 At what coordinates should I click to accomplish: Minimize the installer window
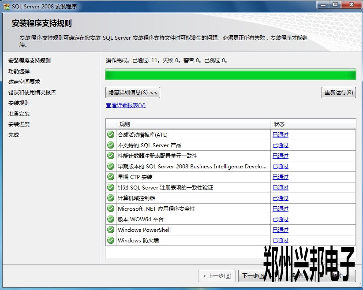click(x=323, y=5)
